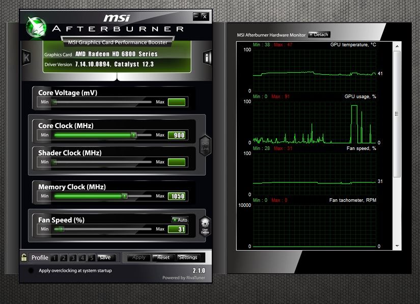Click the Memory Clock 1050 value field
Image resolution: width=420 pixels, height=304 pixels.
click(x=177, y=196)
